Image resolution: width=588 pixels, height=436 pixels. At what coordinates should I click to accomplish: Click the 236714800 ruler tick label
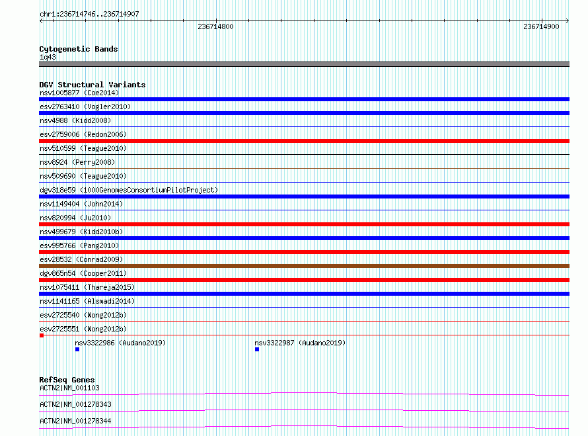coord(215,26)
